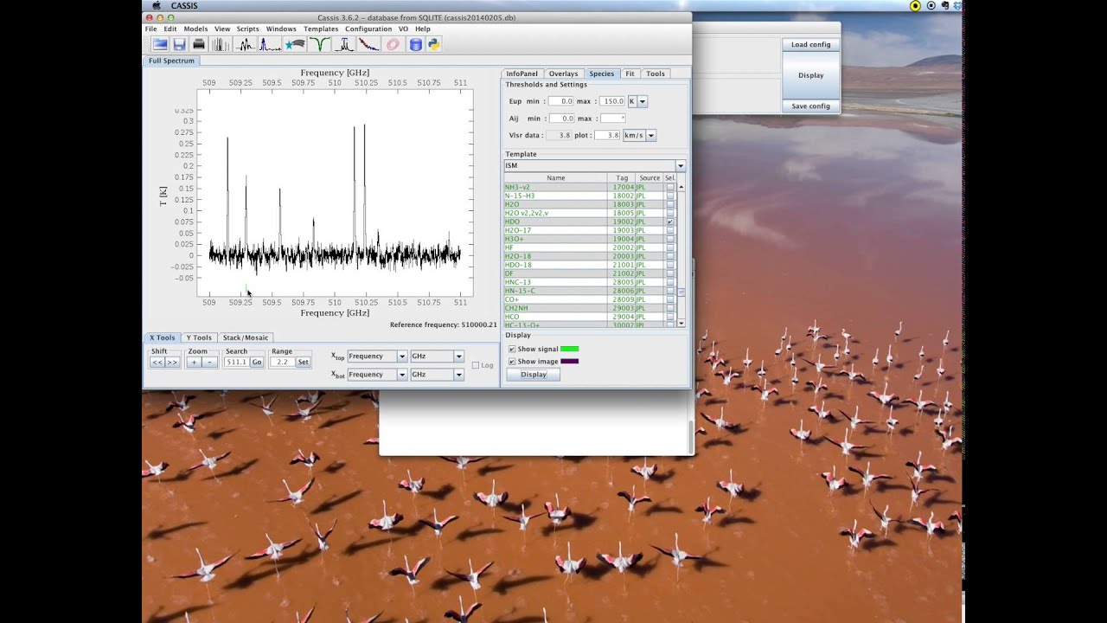This screenshot has width=1107, height=623.
Task: Click Load config in background window
Action: pos(810,44)
